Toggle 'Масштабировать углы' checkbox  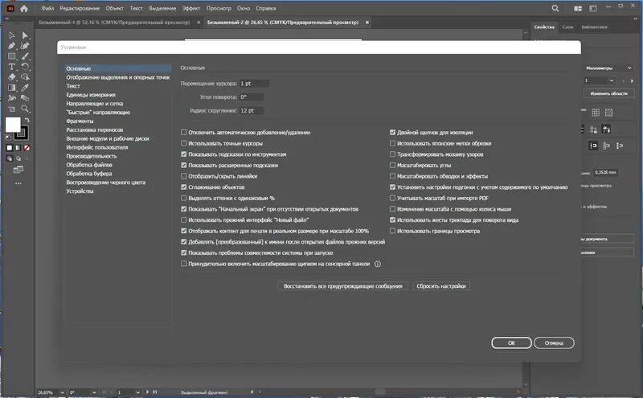(392, 165)
